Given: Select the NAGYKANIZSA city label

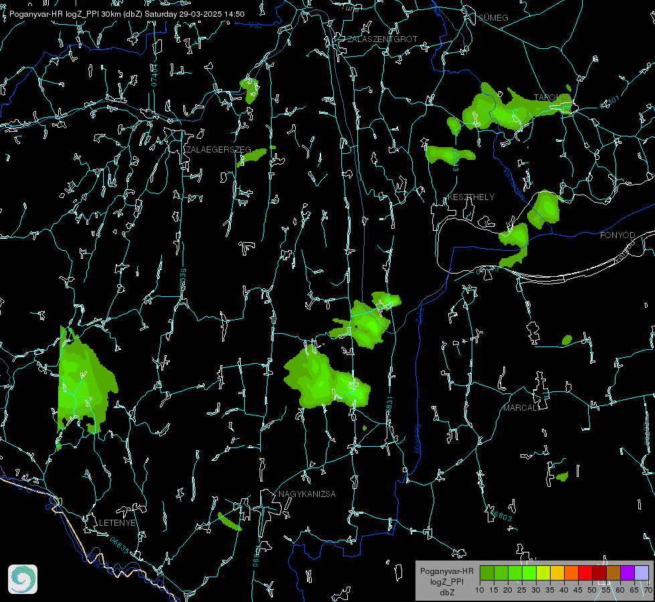Looking at the screenshot, I should tap(307, 494).
